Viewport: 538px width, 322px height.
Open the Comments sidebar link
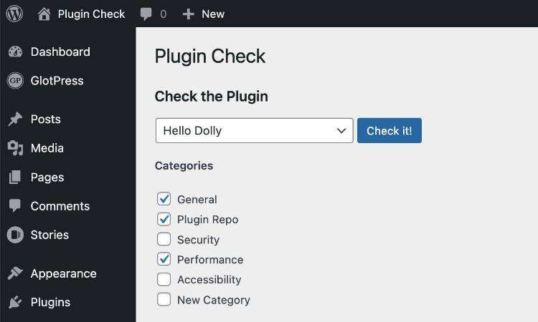click(60, 206)
